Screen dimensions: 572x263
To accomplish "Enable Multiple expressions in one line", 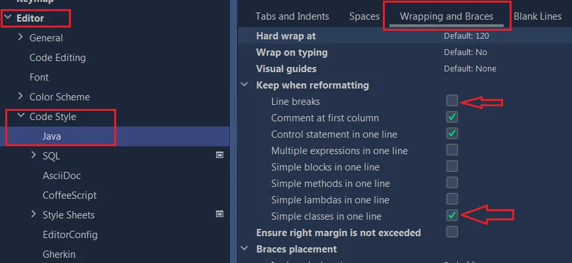I will pos(452,150).
